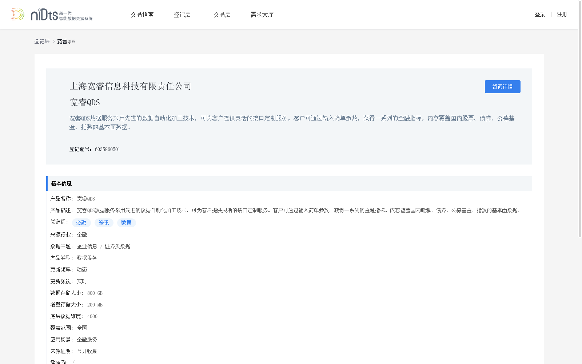Open the 需求大厅 navigation item
The image size is (582, 364).
point(262,15)
